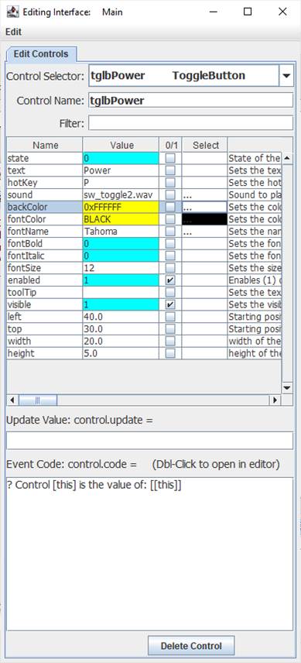Select the fontSize value '12'

[x=121, y=268]
